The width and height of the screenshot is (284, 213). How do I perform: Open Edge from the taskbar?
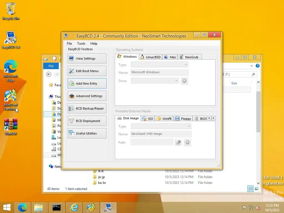click(22, 207)
